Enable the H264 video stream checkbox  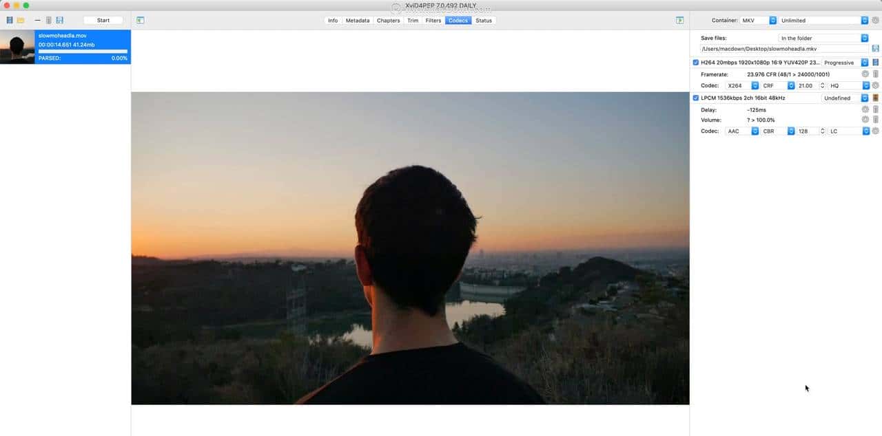[x=695, y=62]
